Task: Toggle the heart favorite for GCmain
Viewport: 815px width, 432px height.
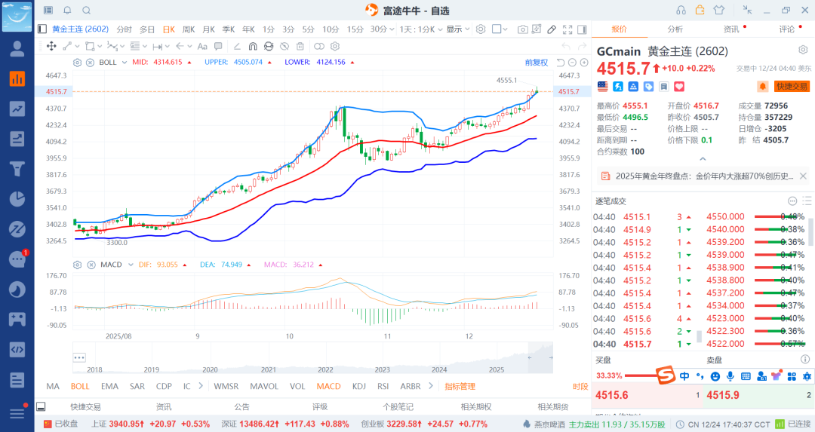Action: tap(679, 87)
